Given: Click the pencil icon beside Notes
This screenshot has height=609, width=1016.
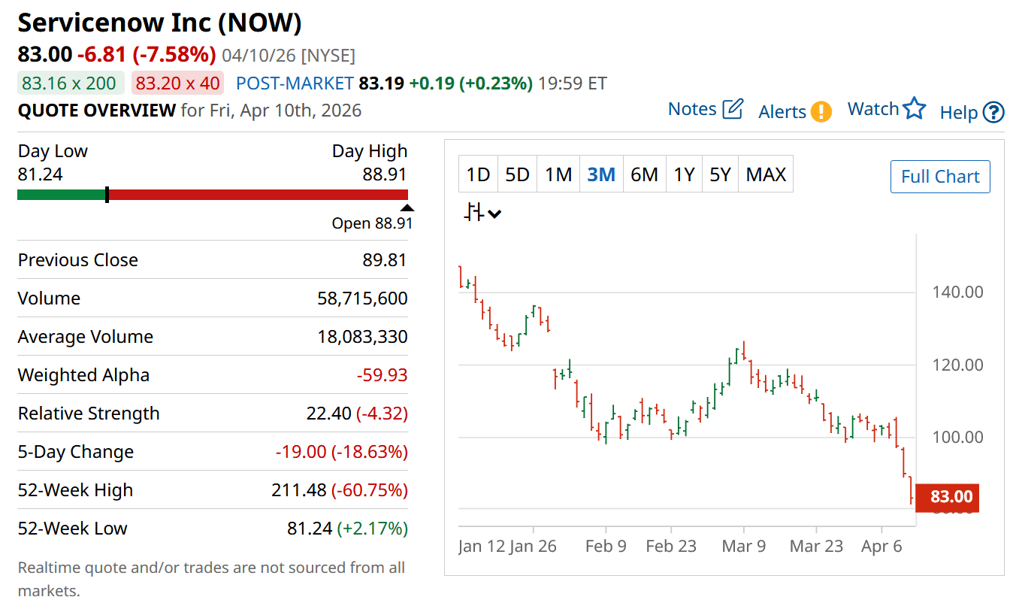Looking at the screenshot, I should pos(733,109).
